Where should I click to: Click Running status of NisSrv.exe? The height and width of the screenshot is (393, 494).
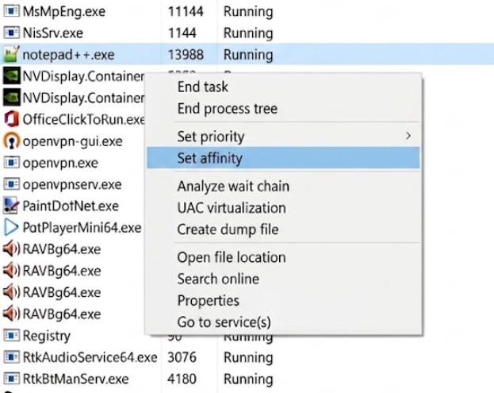pos(248,33)
